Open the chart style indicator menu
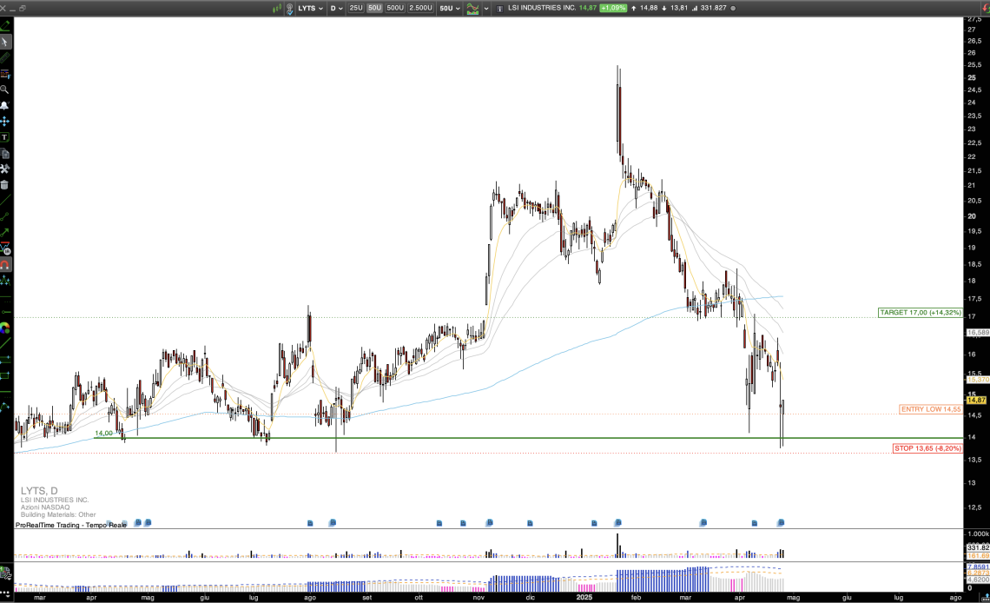 475,8
